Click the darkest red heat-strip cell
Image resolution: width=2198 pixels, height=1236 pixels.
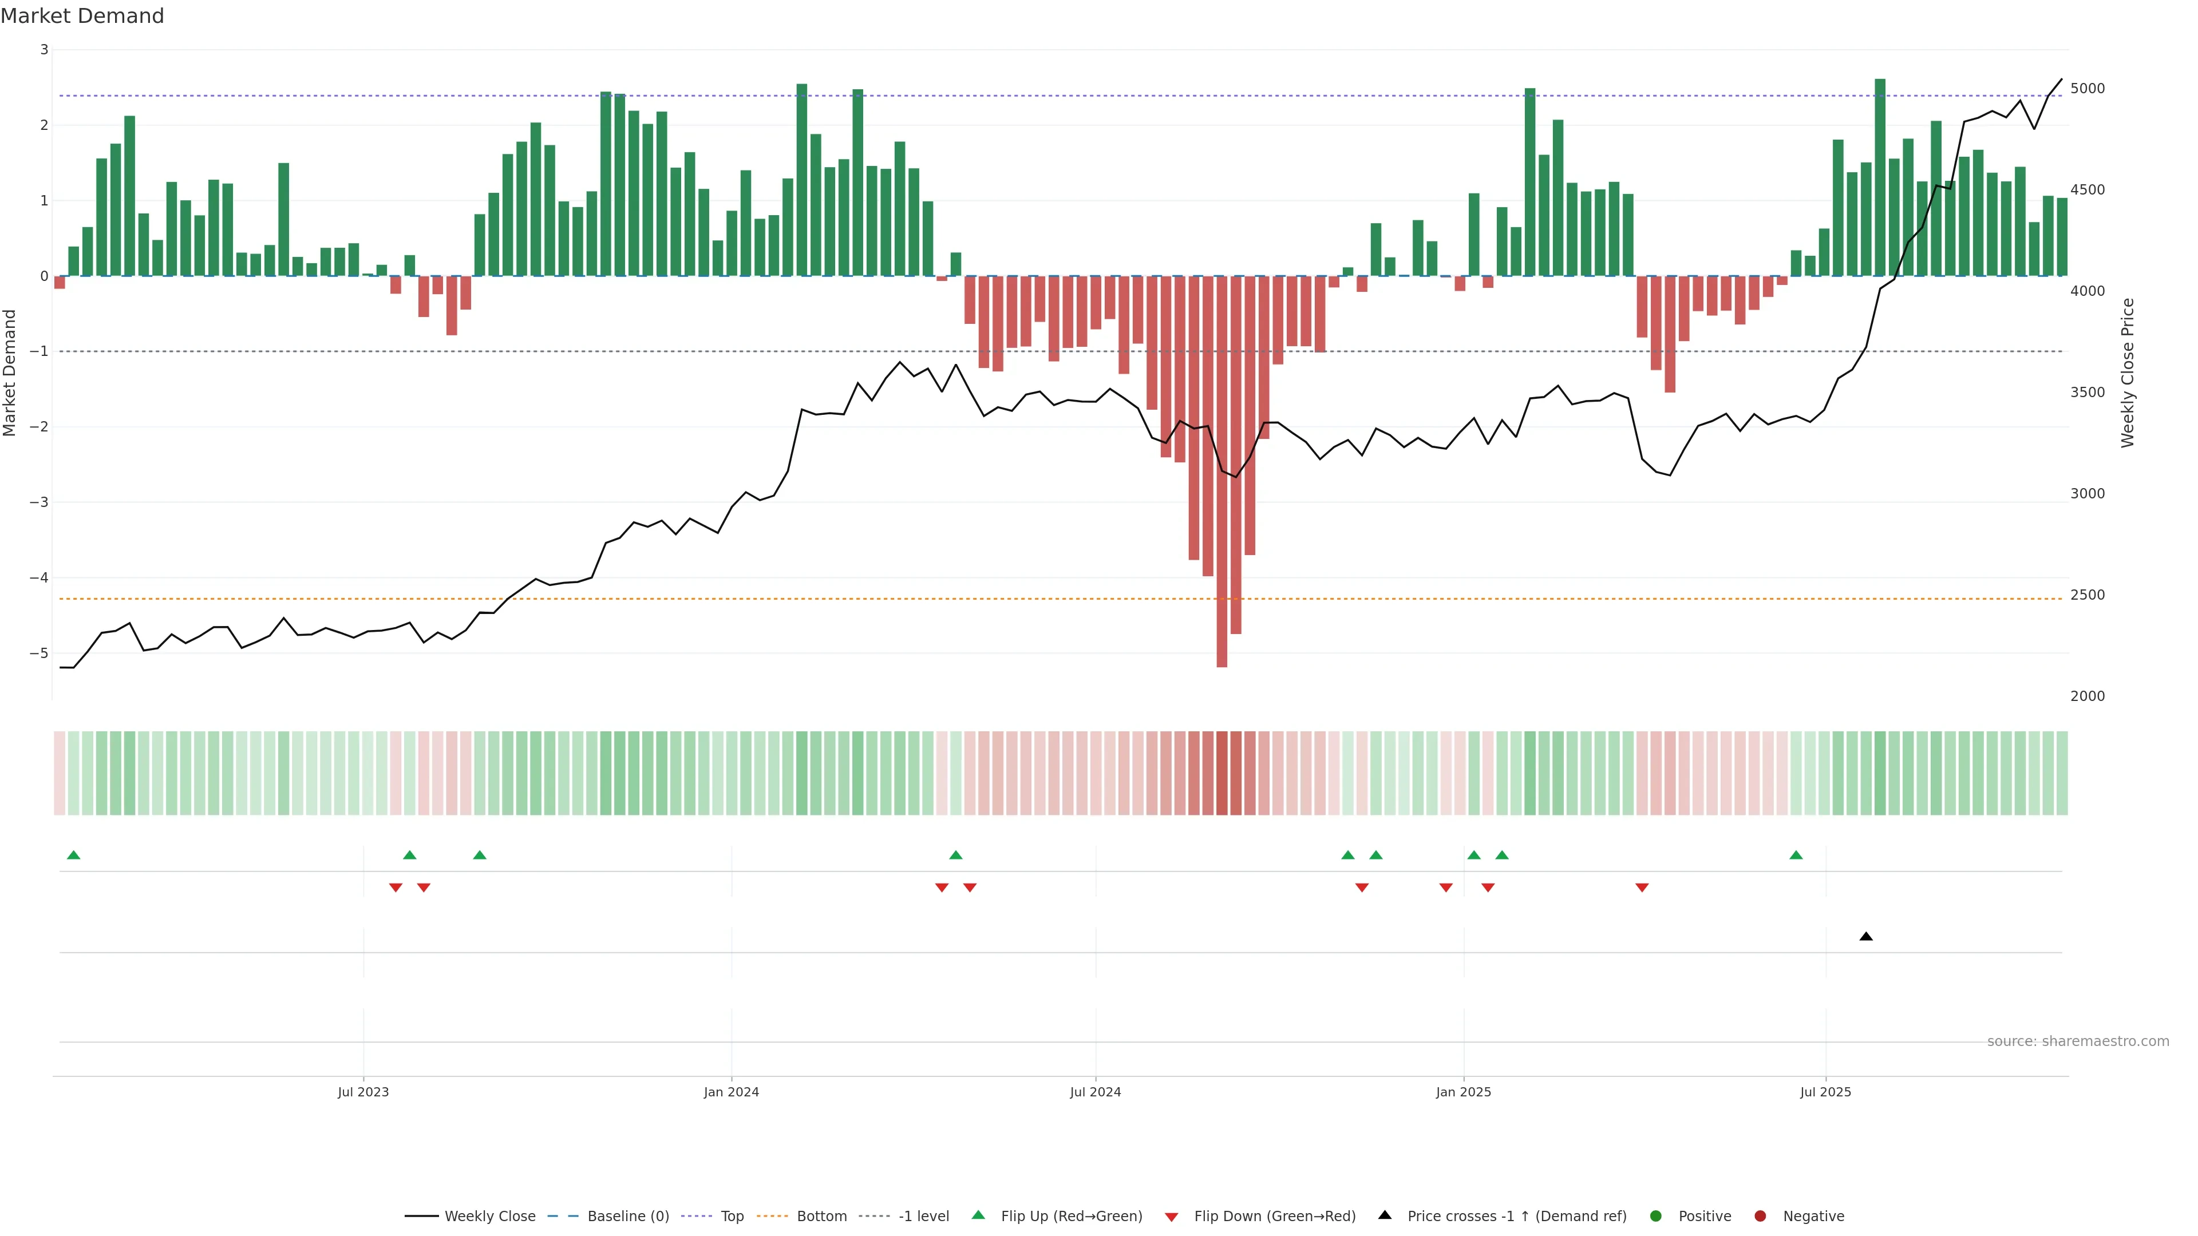pos(1222,773)
